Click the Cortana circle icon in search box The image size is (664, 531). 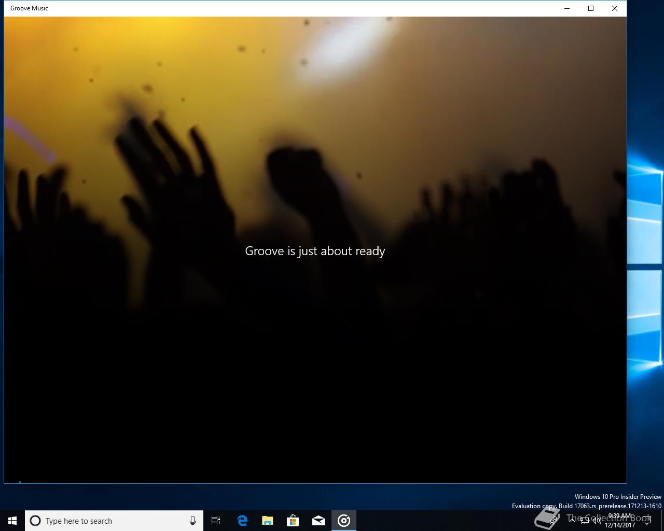click(35, 521)
